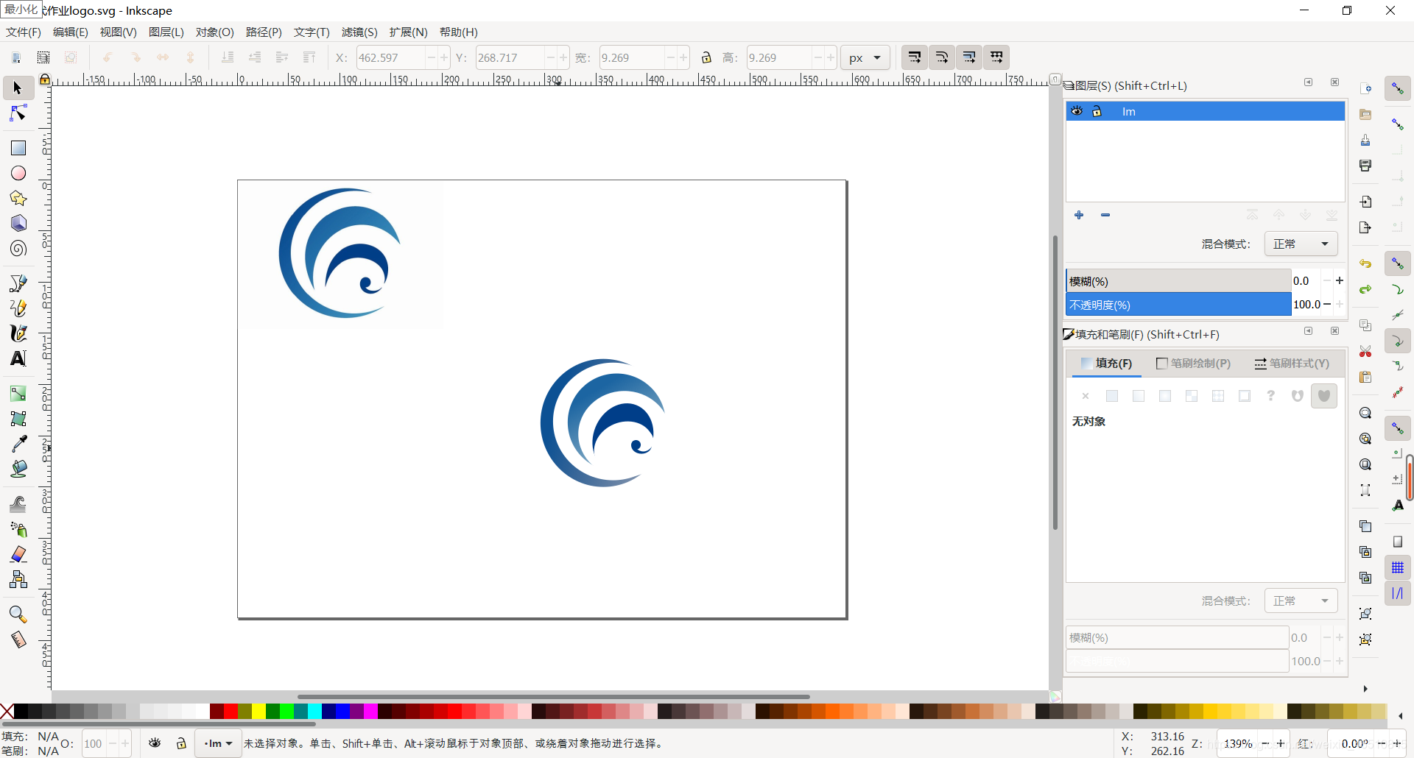Click the X coordinate input field

point(390,58)
